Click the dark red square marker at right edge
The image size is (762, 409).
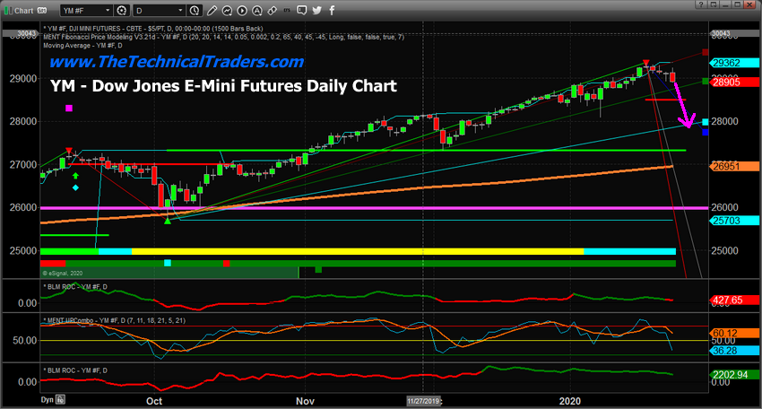coord(706,53)
